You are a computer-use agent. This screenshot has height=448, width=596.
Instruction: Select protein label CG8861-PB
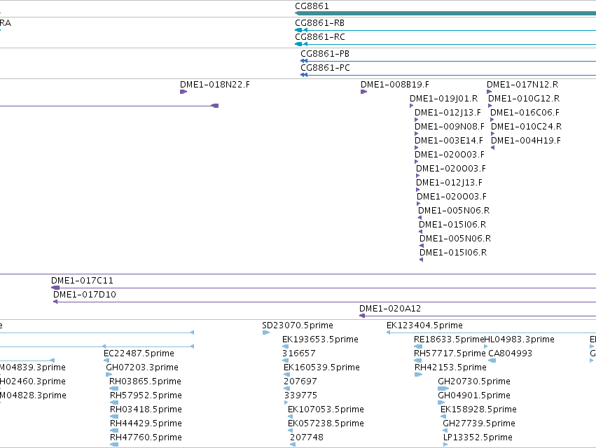pos(325,54)
